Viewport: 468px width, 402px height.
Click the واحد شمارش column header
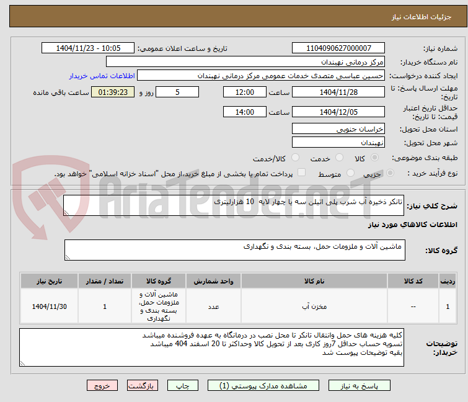pyautogui.click(x=213, y=281)
